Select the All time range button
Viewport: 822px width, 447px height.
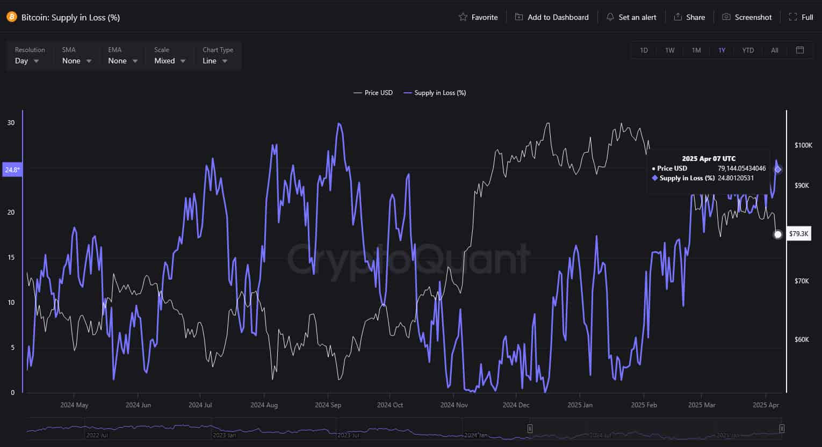pyautogui.click(x=774, y=50)
